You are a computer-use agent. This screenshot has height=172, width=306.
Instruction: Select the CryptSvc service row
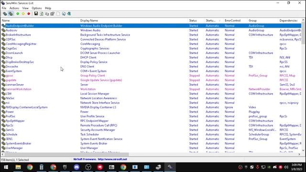[x=151, y=48]
